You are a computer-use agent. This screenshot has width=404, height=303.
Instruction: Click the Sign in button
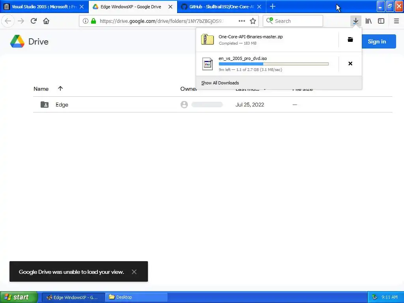[377, 41]
